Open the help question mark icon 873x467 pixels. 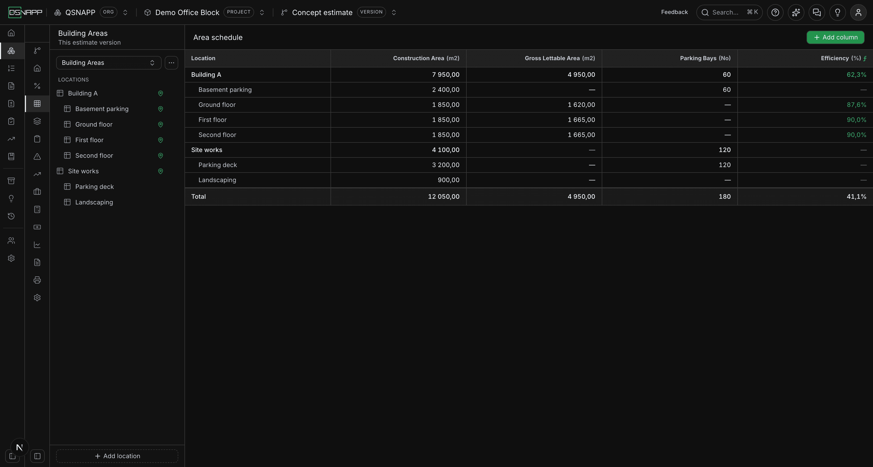(x=775, y=12)
